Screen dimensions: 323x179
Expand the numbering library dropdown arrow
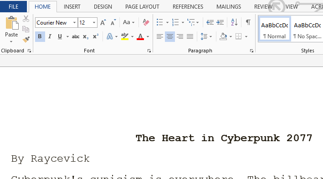(183, 22)
